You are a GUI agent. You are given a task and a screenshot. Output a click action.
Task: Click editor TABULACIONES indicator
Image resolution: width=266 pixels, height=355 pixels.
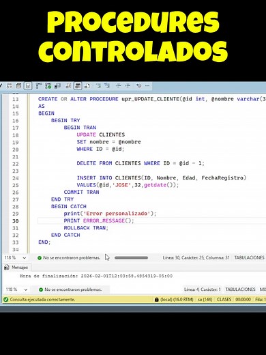tap(249, 258)
